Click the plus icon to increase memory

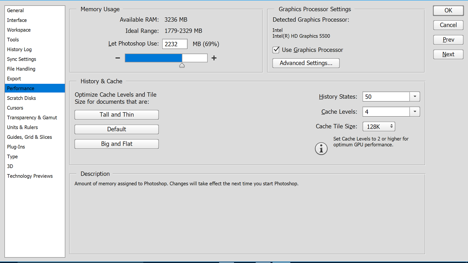click(214, 58)
